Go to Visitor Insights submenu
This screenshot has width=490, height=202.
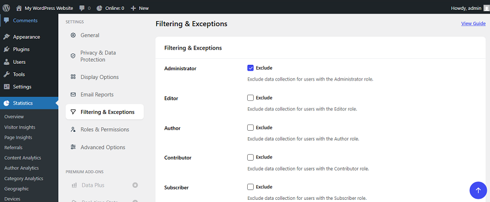pos(20,127)
